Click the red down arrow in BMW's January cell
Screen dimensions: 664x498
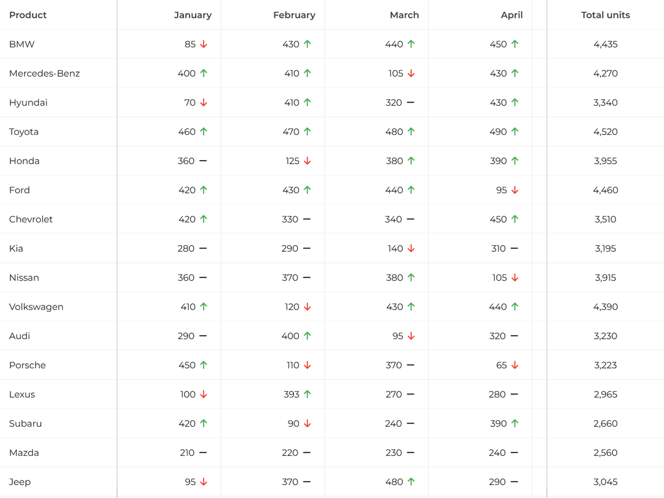[204, 44]
